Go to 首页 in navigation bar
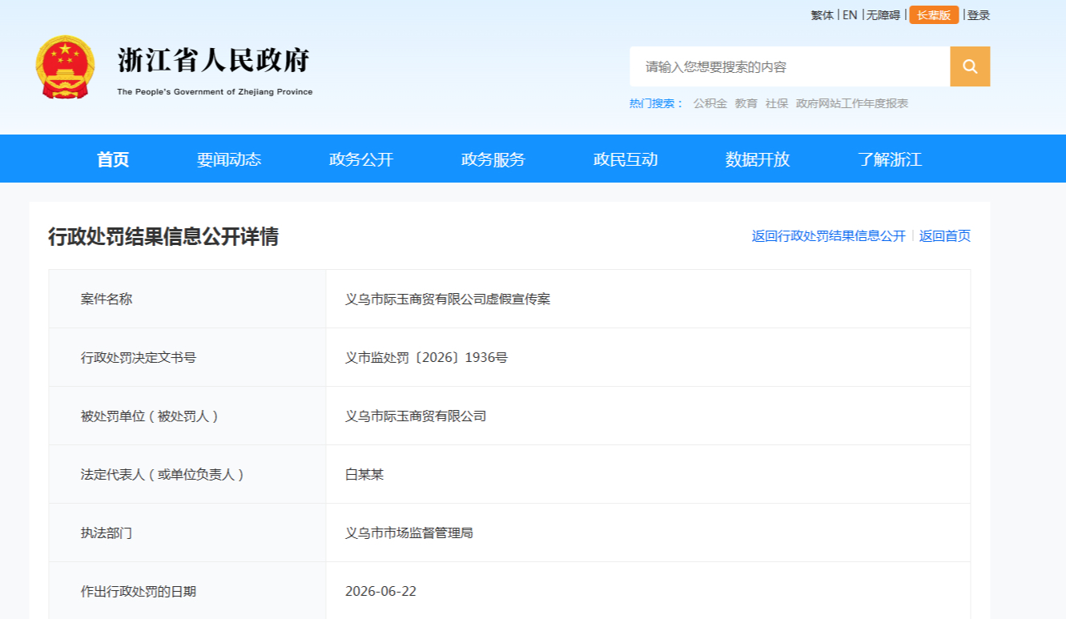 pyautogui.click(x=113, y=159)
